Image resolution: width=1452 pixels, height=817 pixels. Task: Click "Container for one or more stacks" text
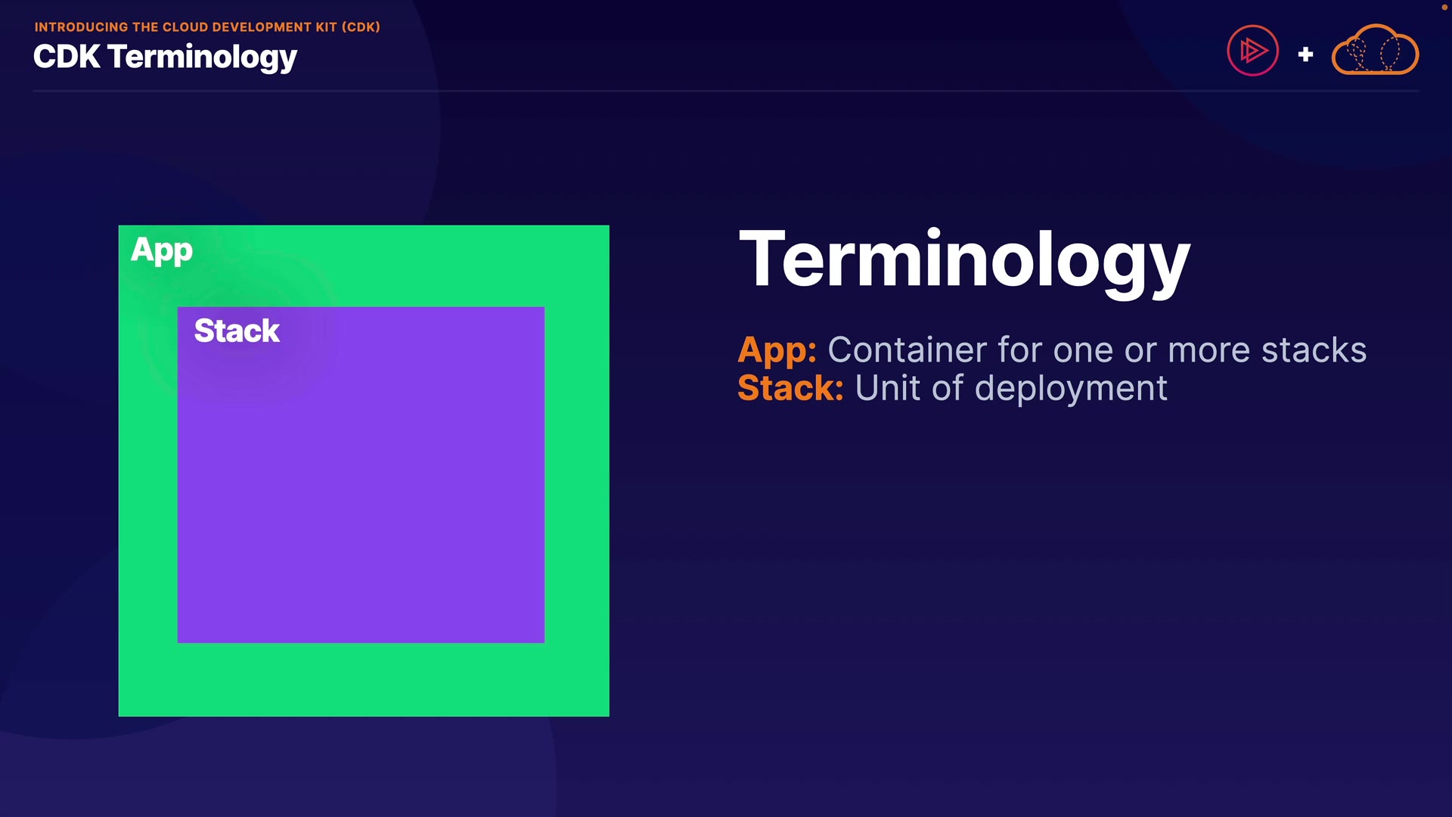coord(1097,350)
